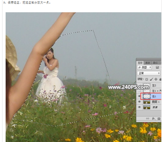This screenshot has width=162, height=142.
Task: Switch to the 通道 (Channels) tab
Action: 147,63
